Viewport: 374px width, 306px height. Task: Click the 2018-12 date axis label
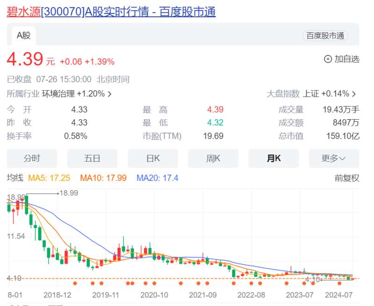(x=58, y=295)
